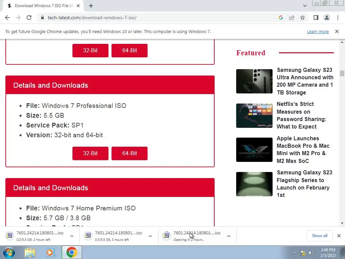Click the taskbar clock 2:46 PM
This screenshot has height=259, width=345.
click(328, 253)
